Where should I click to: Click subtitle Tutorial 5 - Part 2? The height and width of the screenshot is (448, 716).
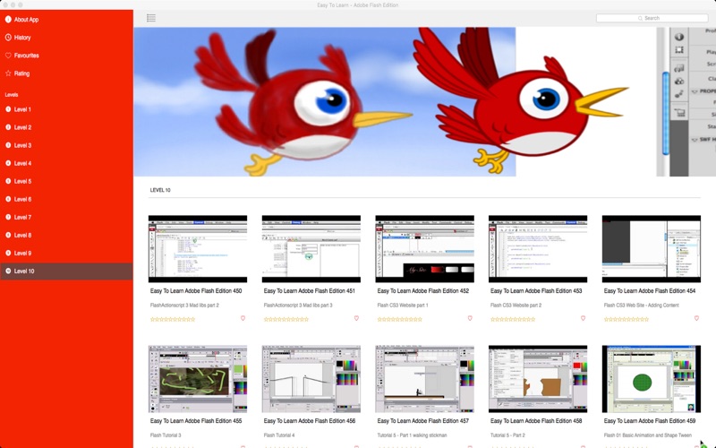(x=507, y=435)
